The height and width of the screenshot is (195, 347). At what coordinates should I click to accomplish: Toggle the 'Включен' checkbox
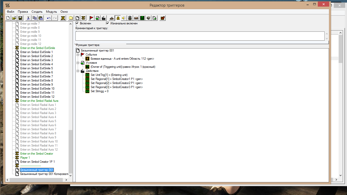[x=77, y=23]
